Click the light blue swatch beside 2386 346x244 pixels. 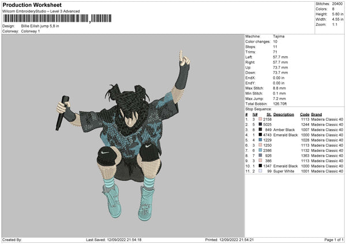click(x=260, y=150)
